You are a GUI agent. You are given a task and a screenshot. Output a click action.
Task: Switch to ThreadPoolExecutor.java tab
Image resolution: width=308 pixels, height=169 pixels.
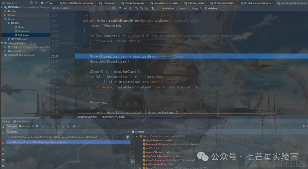[x=257, y=3]
